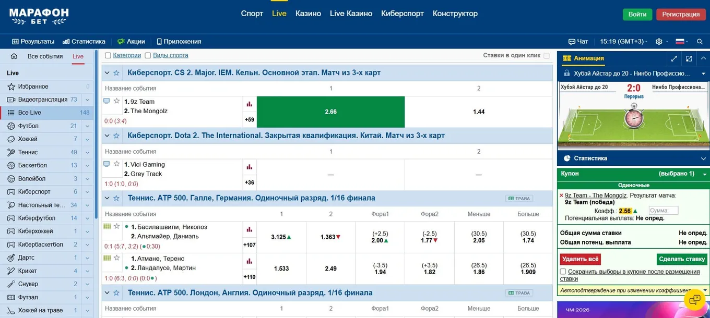Change language via the Russian flag icon
710x318 pixels.
coord(680,42)
